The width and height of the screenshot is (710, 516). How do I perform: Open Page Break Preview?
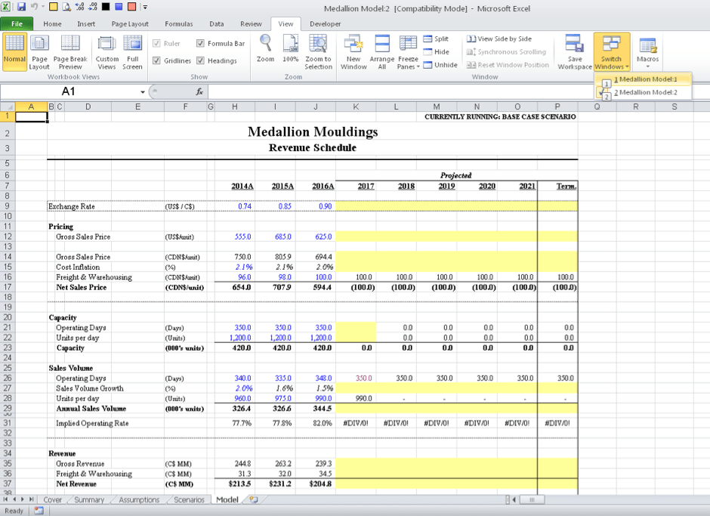(x=70, y=51)
